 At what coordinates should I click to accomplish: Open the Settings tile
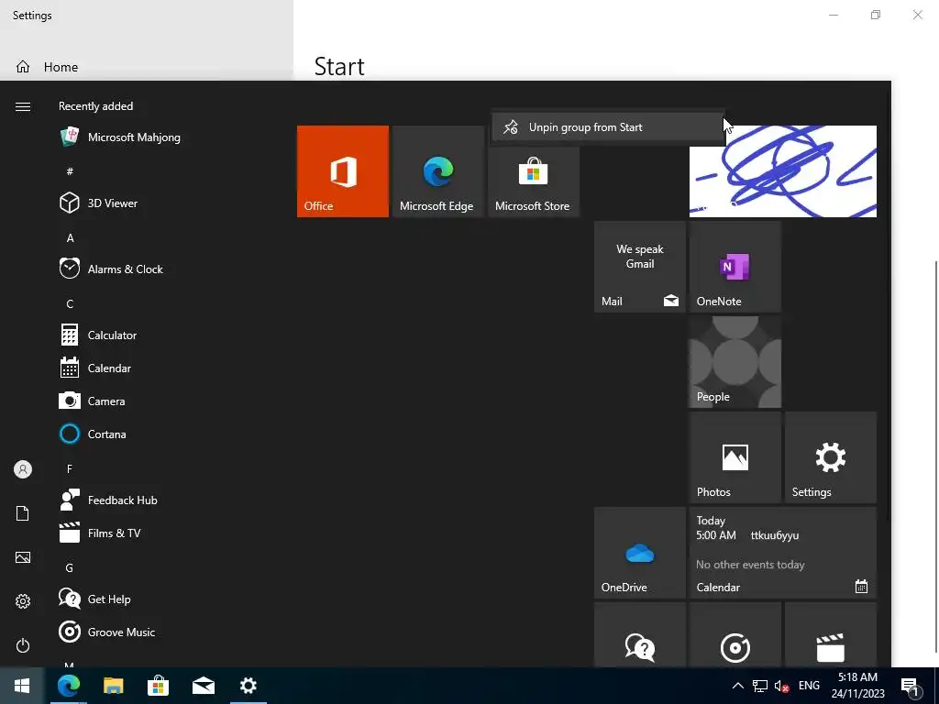[x=831, y=457]
